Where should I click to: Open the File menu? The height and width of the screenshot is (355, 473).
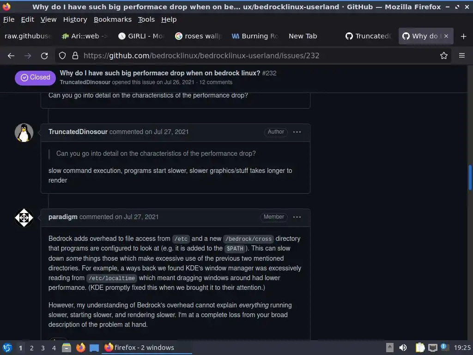pos(9,19)
